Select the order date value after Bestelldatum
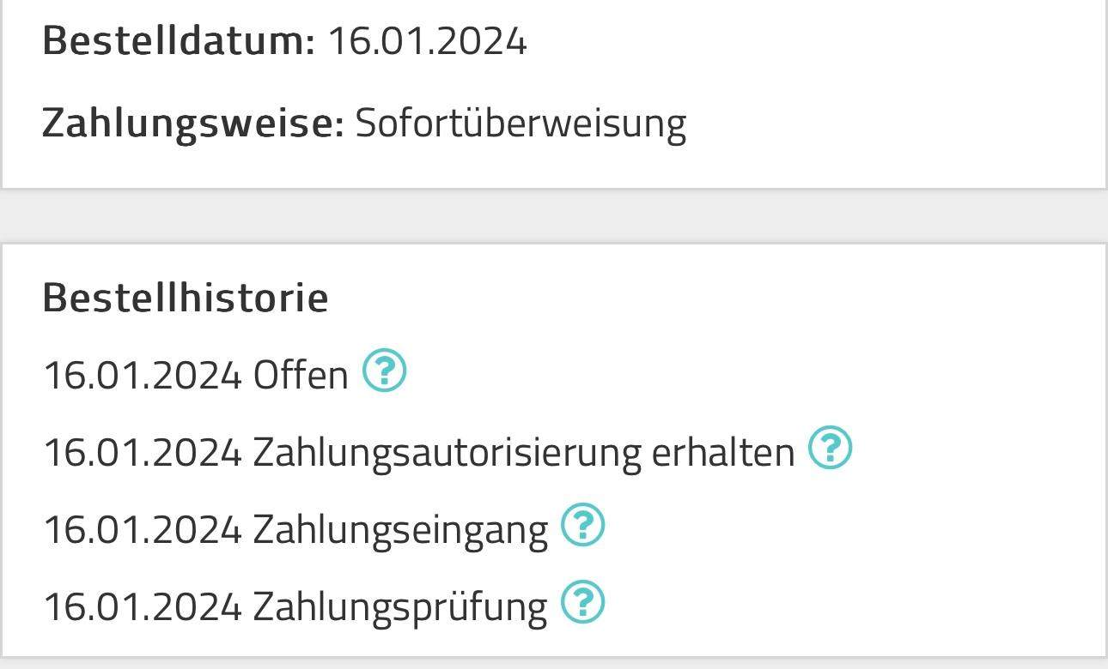 (427, 40)
